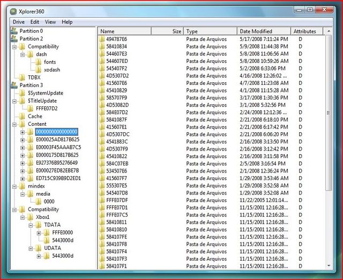Open the View menu
Viewport: 343px width, 280px height.
50,22
